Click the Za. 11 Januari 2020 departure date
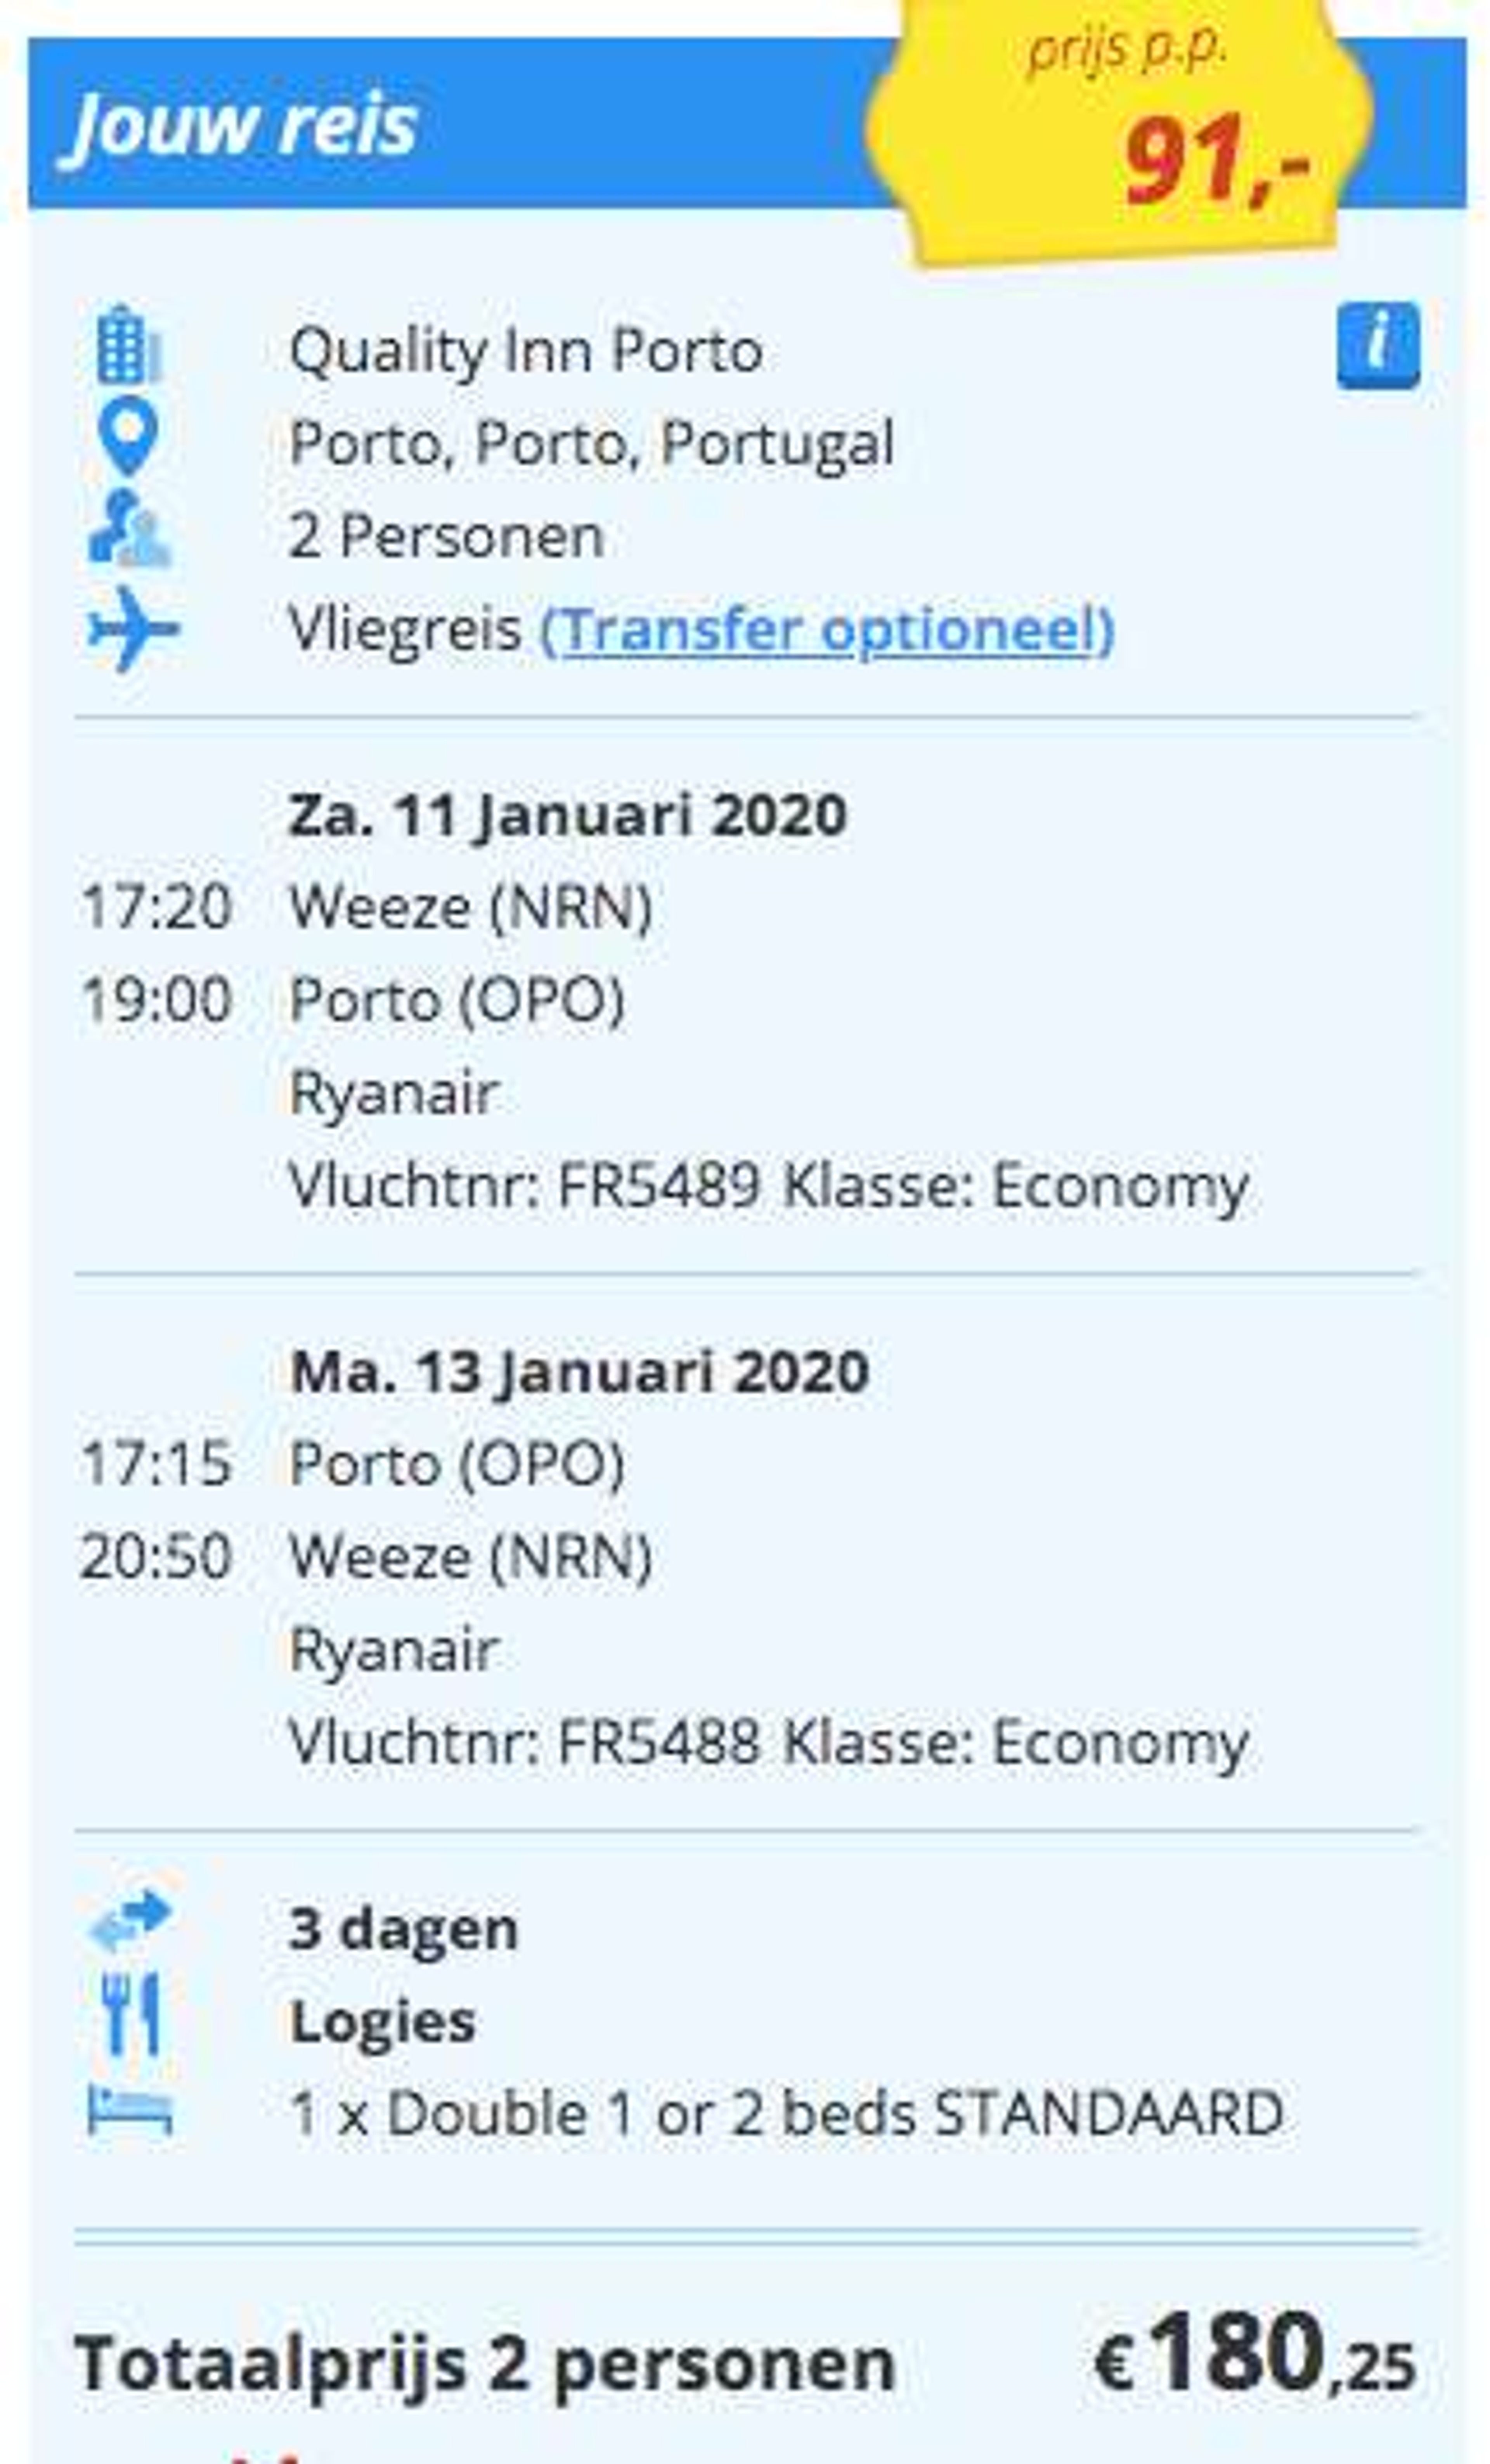Screen dimensions: 1490x2464 [x=567, y=815]
